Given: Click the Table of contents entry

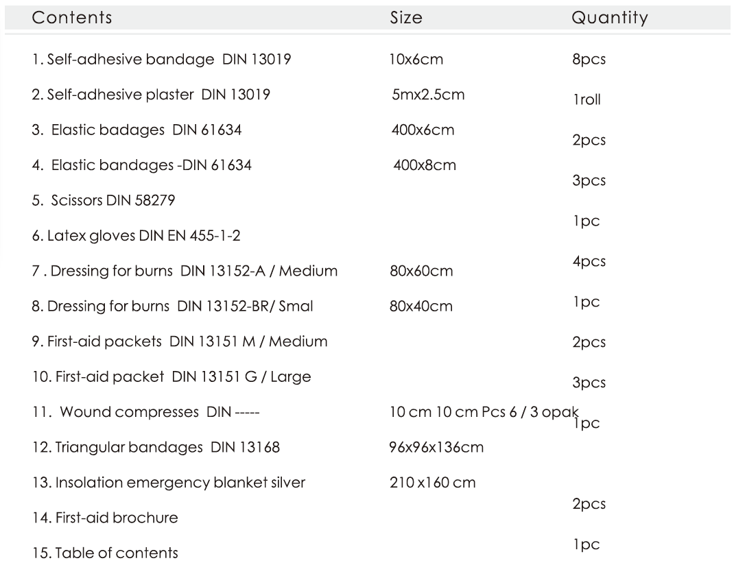Looking at the screenshot, I should coord(105,553).
